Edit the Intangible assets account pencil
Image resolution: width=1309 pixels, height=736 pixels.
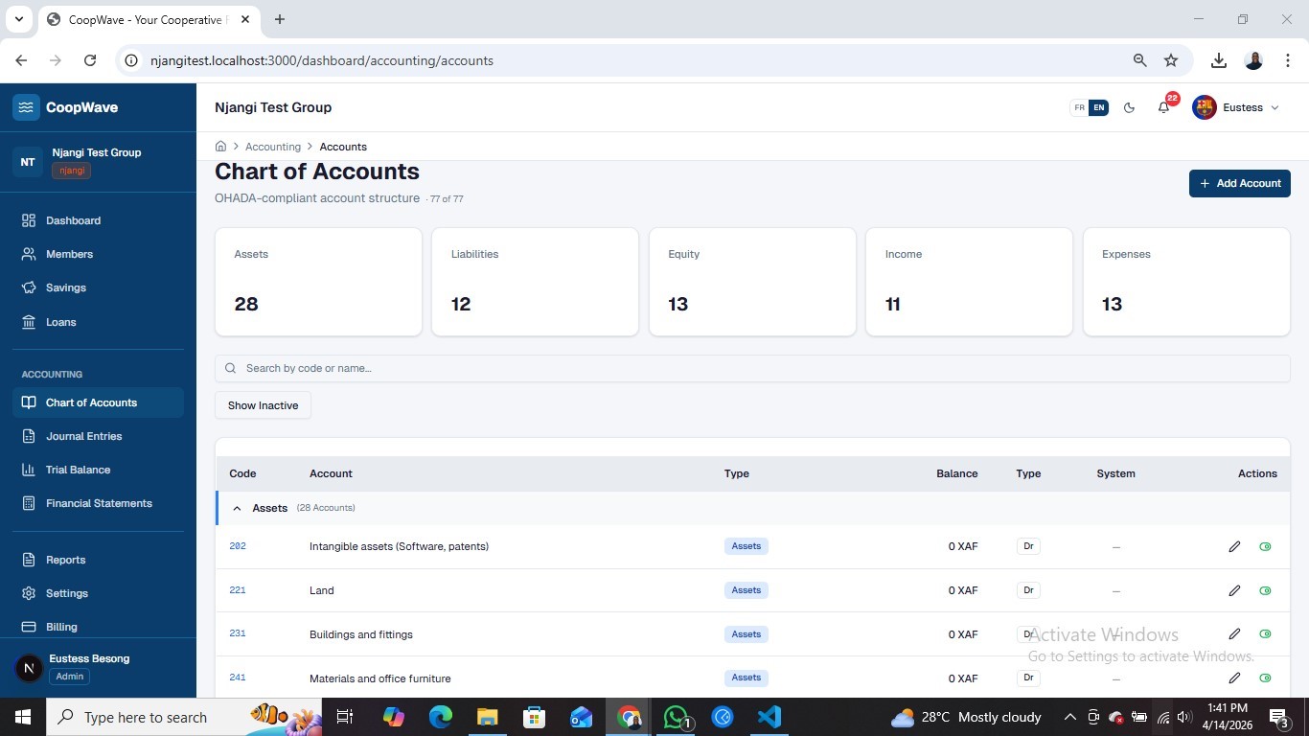(x=1234, y=546)
